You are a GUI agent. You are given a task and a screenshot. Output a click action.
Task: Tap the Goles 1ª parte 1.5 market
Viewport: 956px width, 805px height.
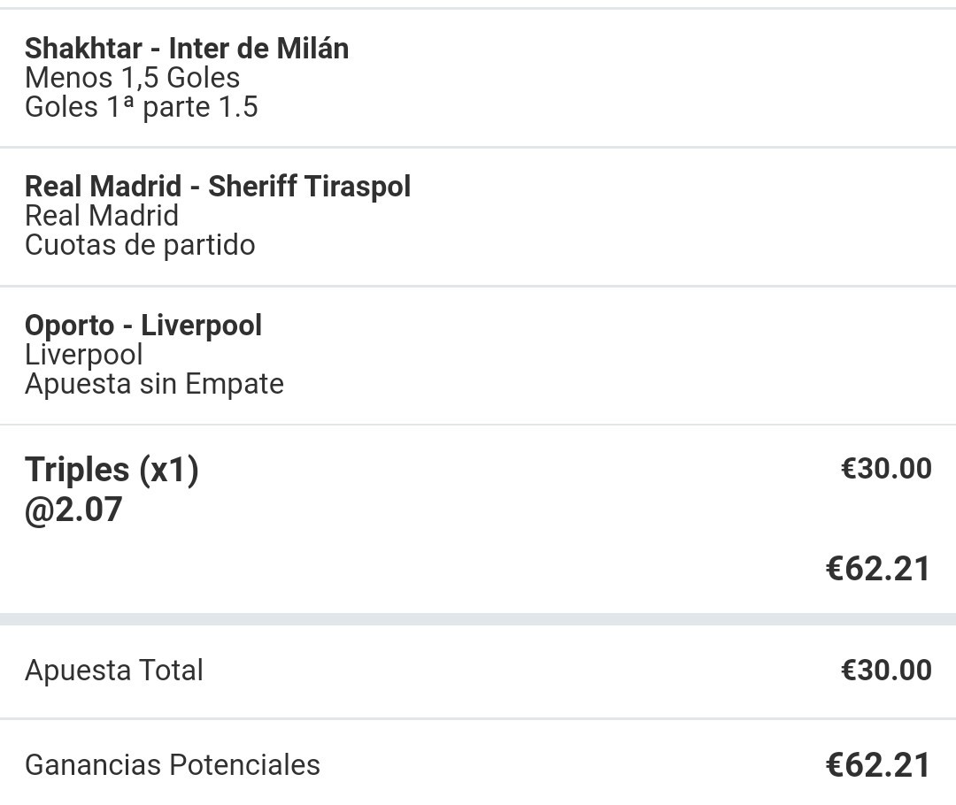(142, 107)
